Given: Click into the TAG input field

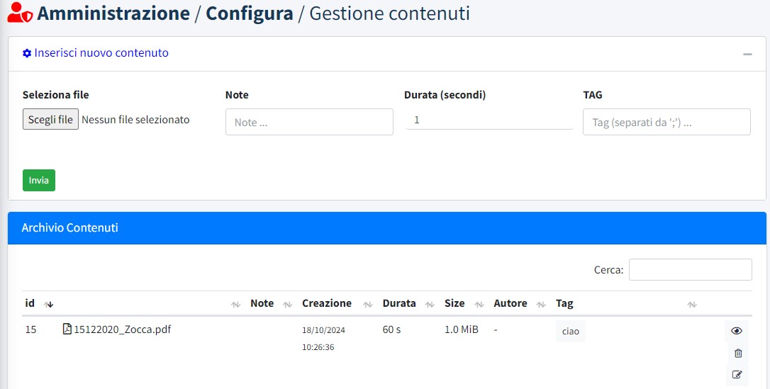Looking at the screenshot, I should [666, 122].
